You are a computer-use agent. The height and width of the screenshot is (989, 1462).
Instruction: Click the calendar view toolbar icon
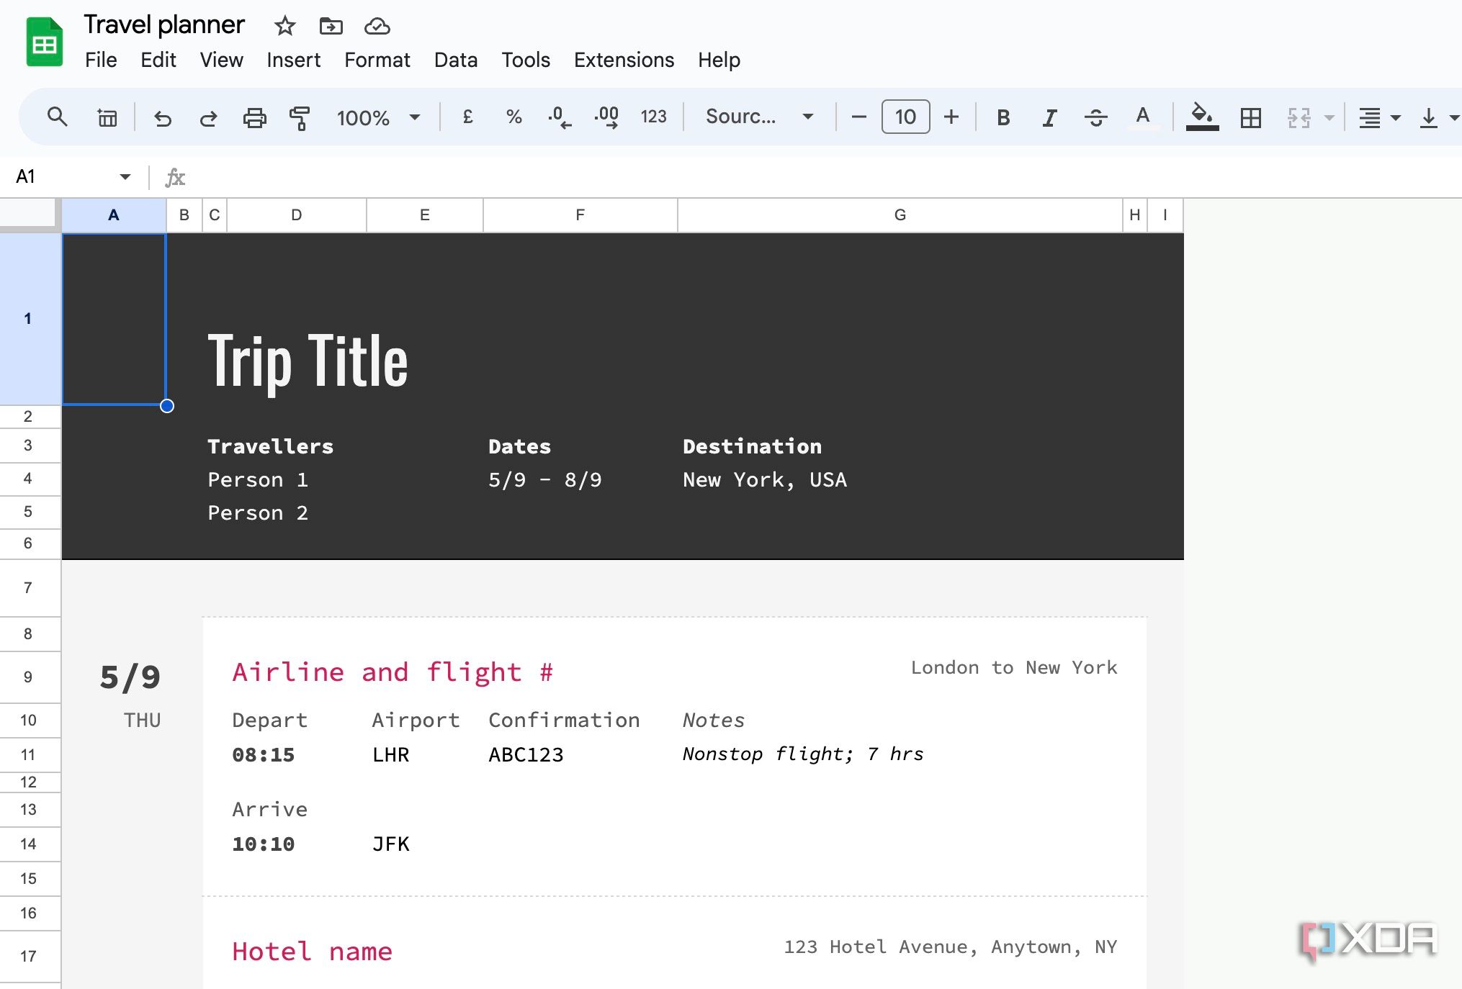[x=107, y=117]
